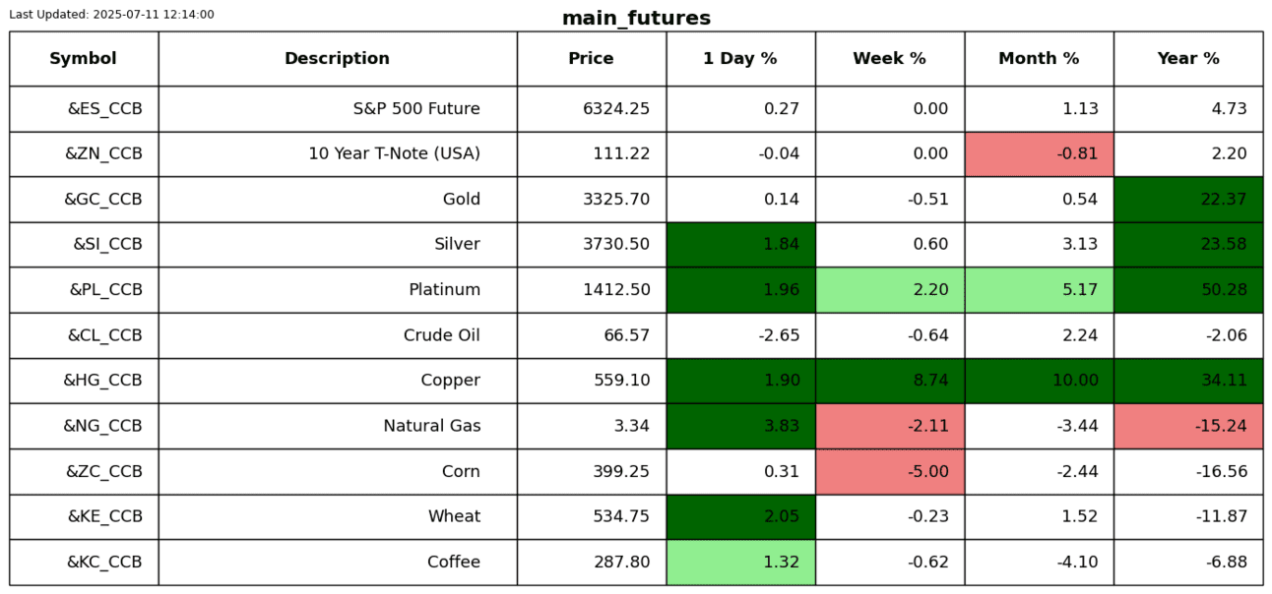1272x594 pixels.
Task: Select the &KE_CCB Wheat symbol cell
Action: coord(104,517)
